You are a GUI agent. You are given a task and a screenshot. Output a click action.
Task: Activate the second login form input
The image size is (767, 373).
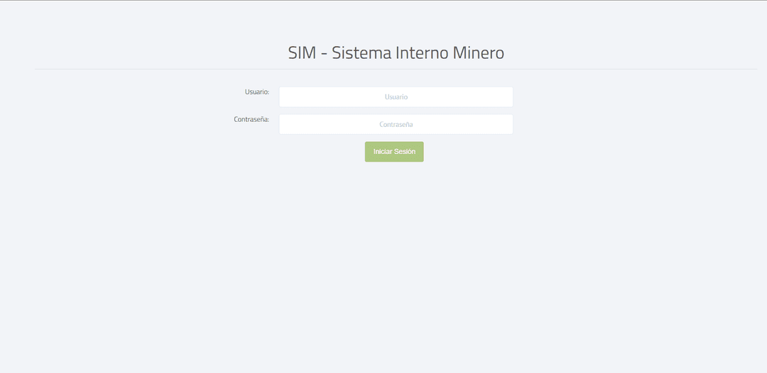[x=396, y=124]
